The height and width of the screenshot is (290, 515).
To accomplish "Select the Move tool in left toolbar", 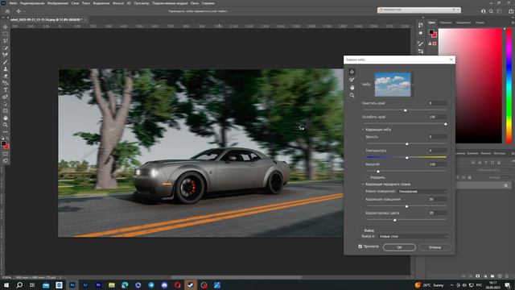I will [6, 27].
